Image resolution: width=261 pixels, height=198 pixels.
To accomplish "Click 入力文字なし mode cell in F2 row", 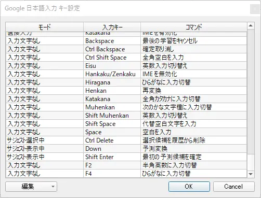I will coord(45,165).
